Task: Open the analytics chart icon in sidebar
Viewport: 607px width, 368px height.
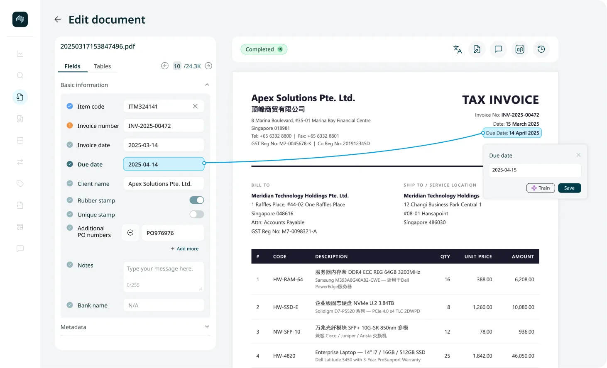Action: click(x=20, y=54)
